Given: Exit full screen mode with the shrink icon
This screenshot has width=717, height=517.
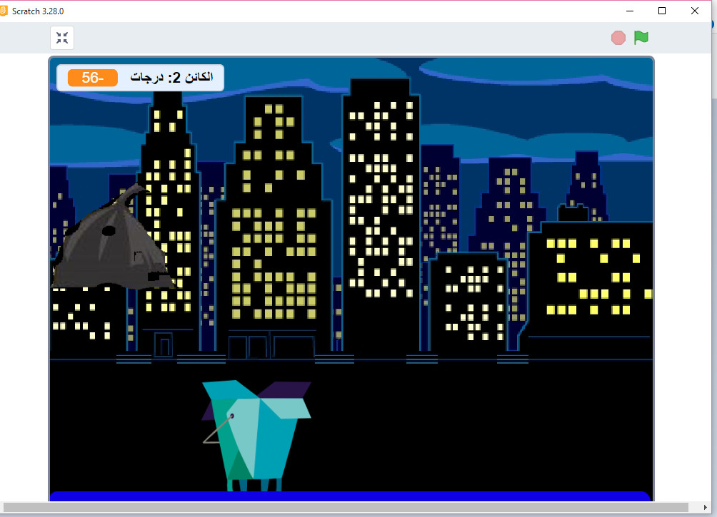Looking at the screenshot, I should [x=62, y=38].
